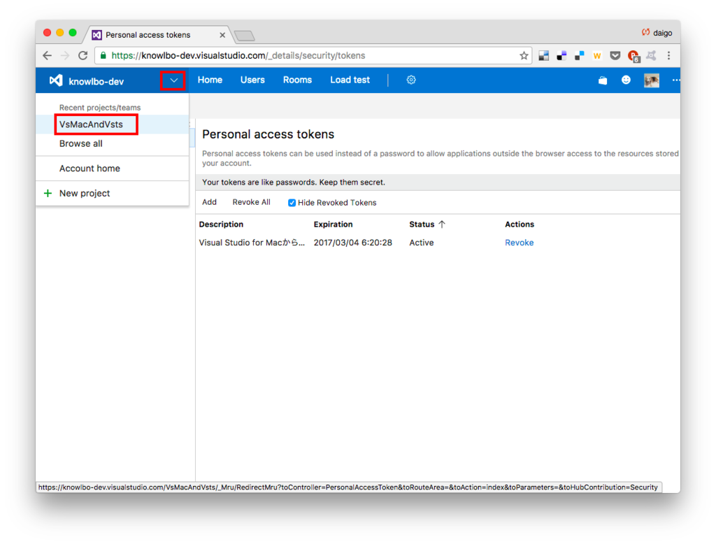Click the Pocket extension icon
716x544 pixels.
tap(615, 56)
